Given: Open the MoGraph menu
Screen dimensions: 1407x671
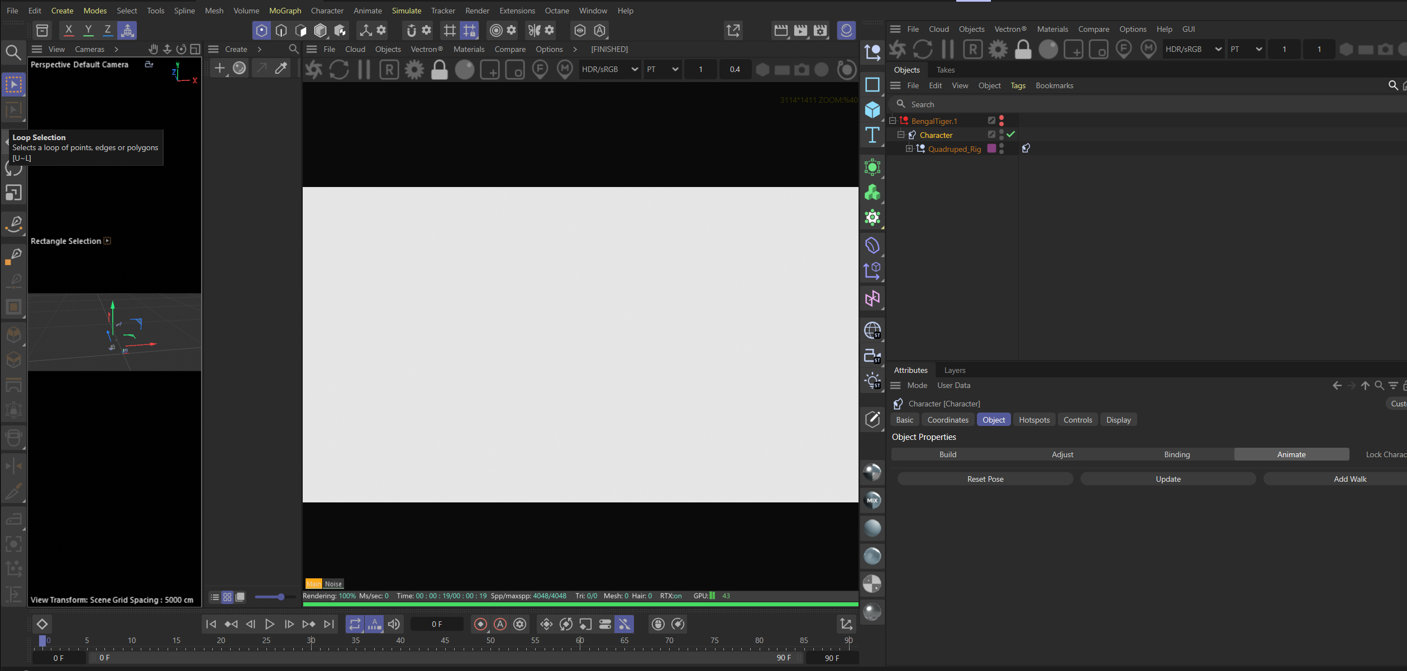Looking at the screenshot, I should coord(285,11).
